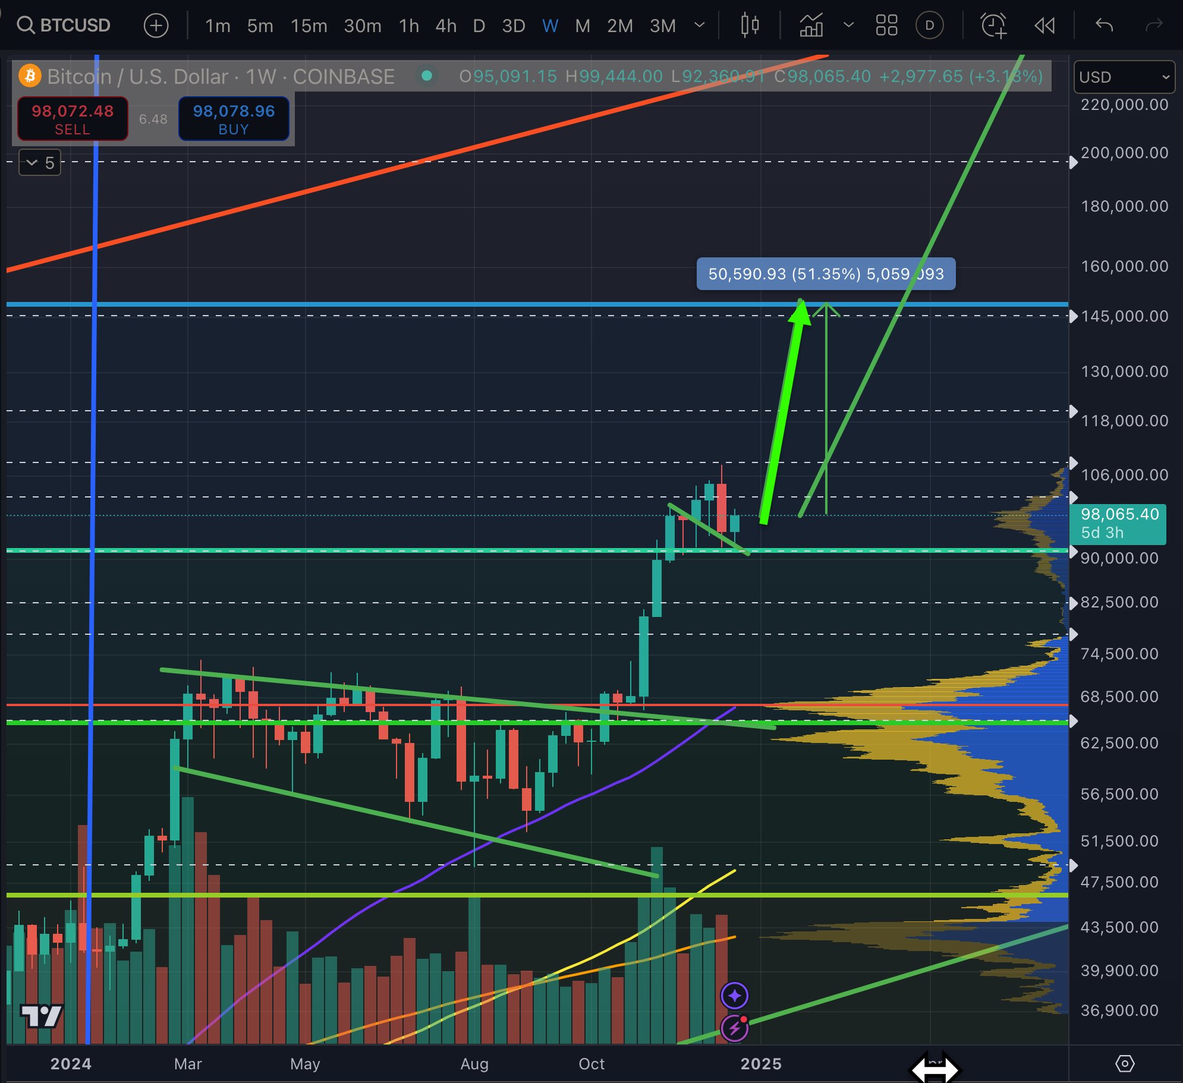Screen dimensions: 1183x1083
Task: Open the USD currency dropdown
Action: click(1124, 77)
